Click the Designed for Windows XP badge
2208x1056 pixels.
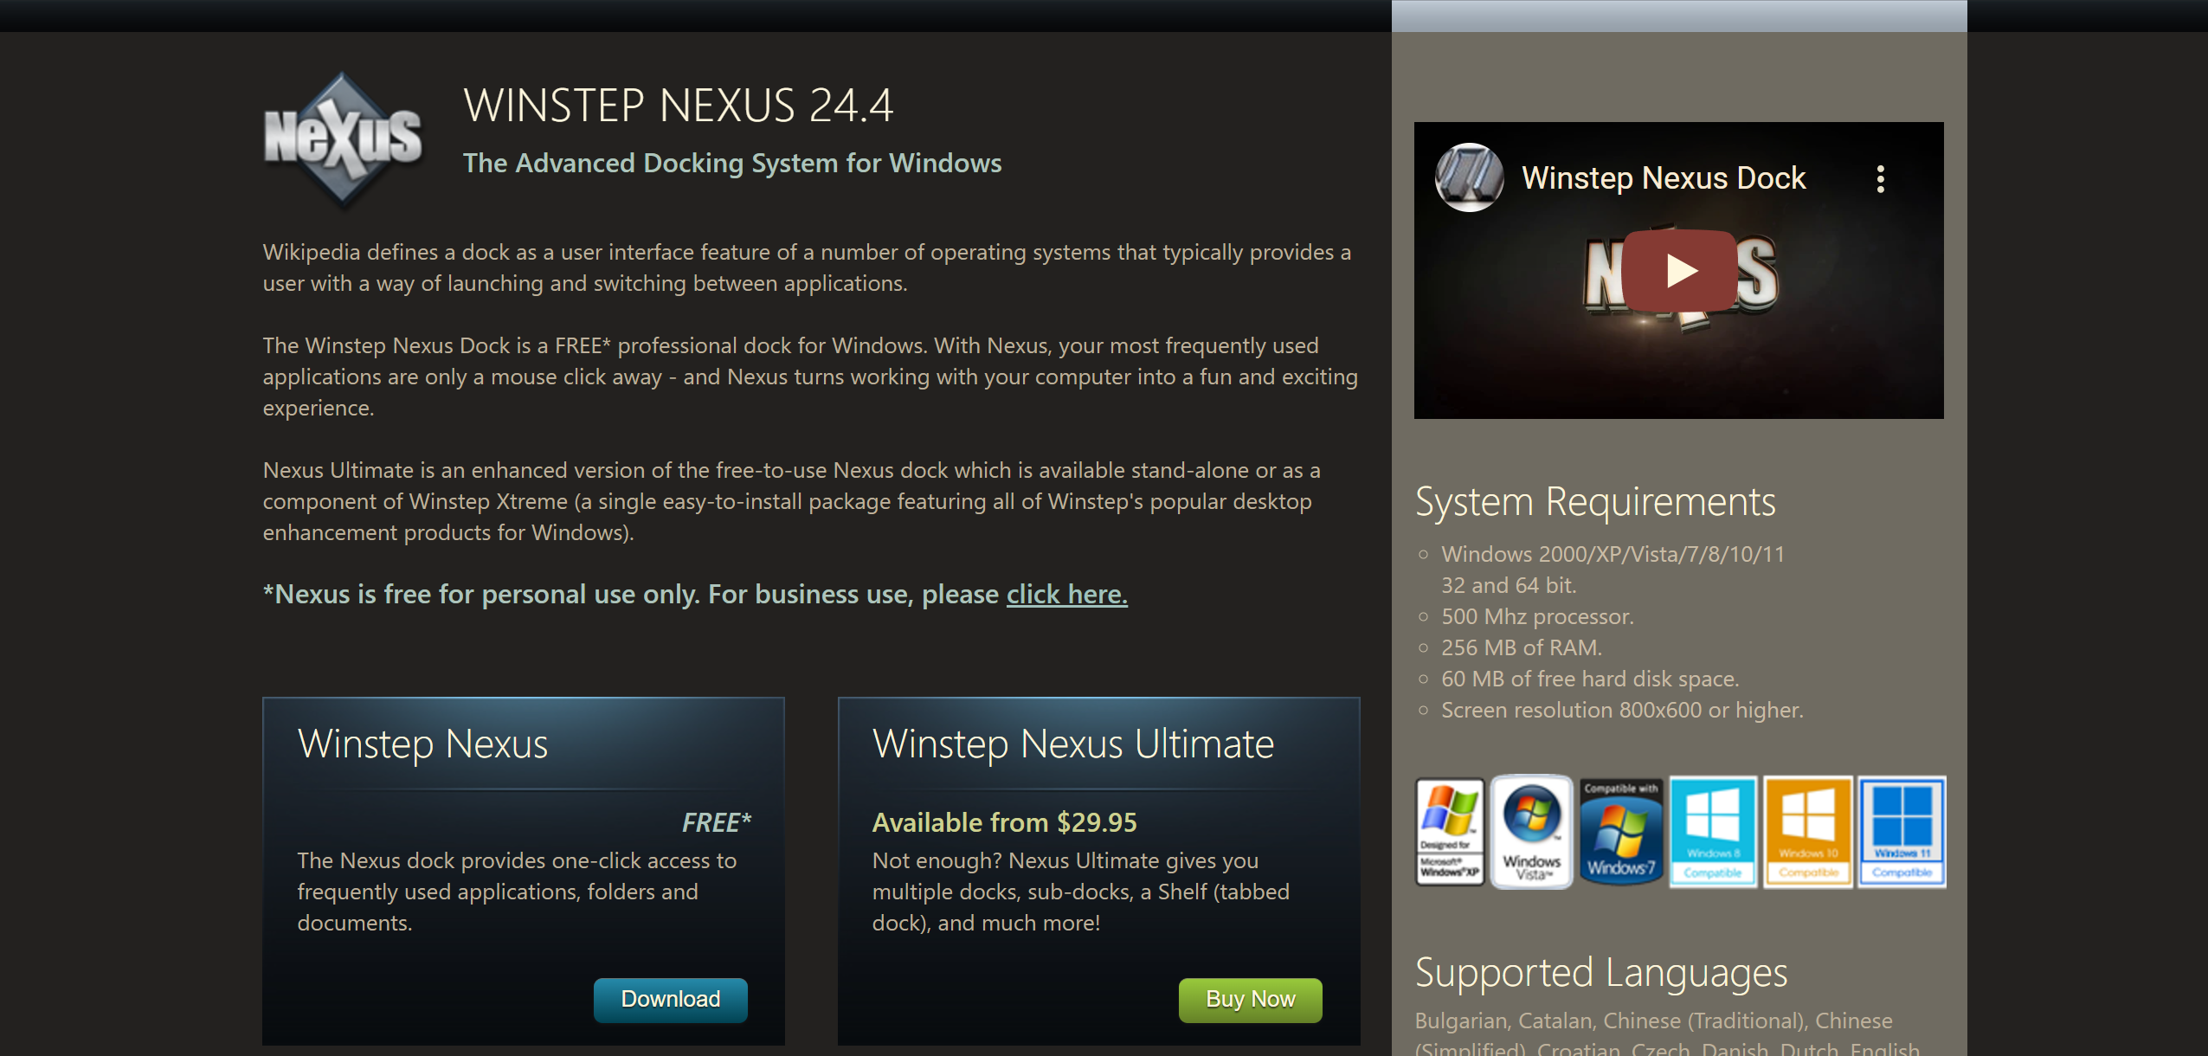coord(1450,831)
